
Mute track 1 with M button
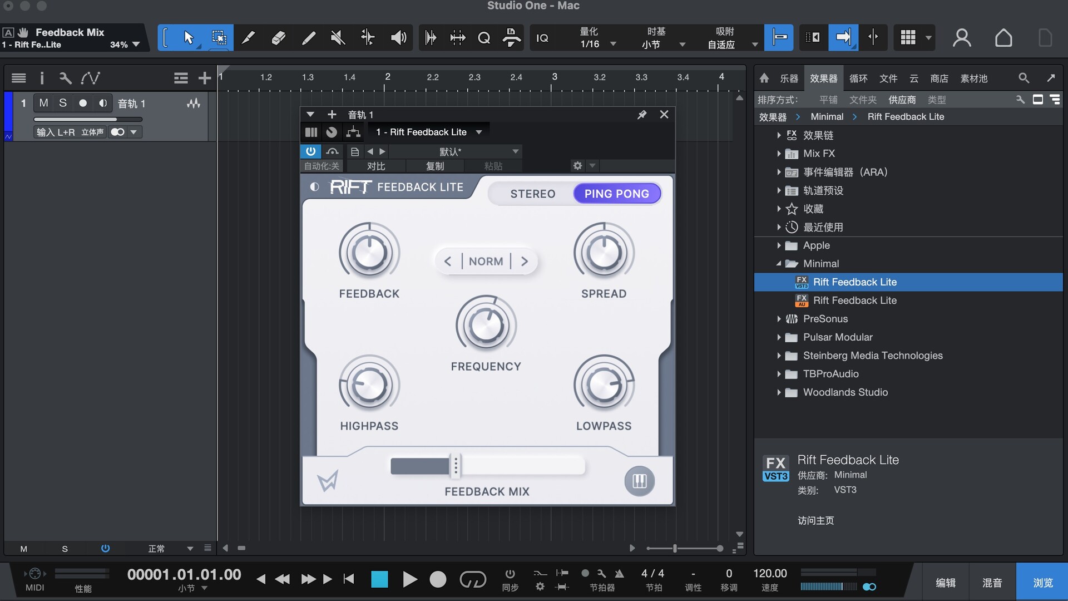coord(43,103)
